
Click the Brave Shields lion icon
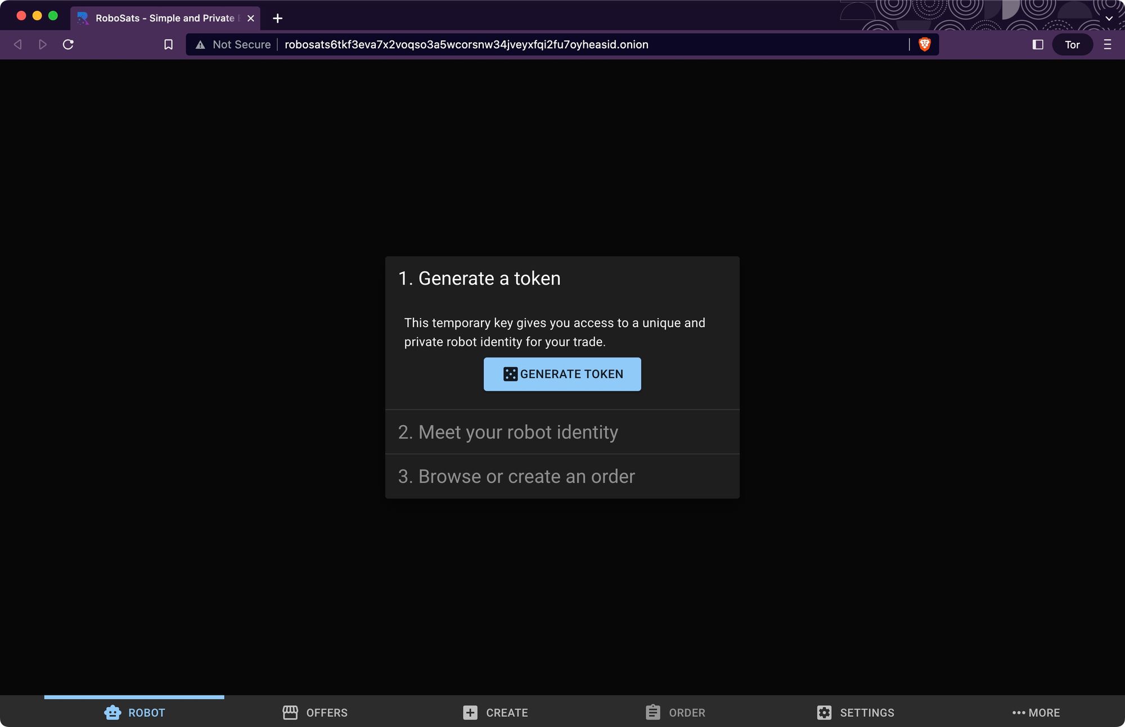pos(924,44)
